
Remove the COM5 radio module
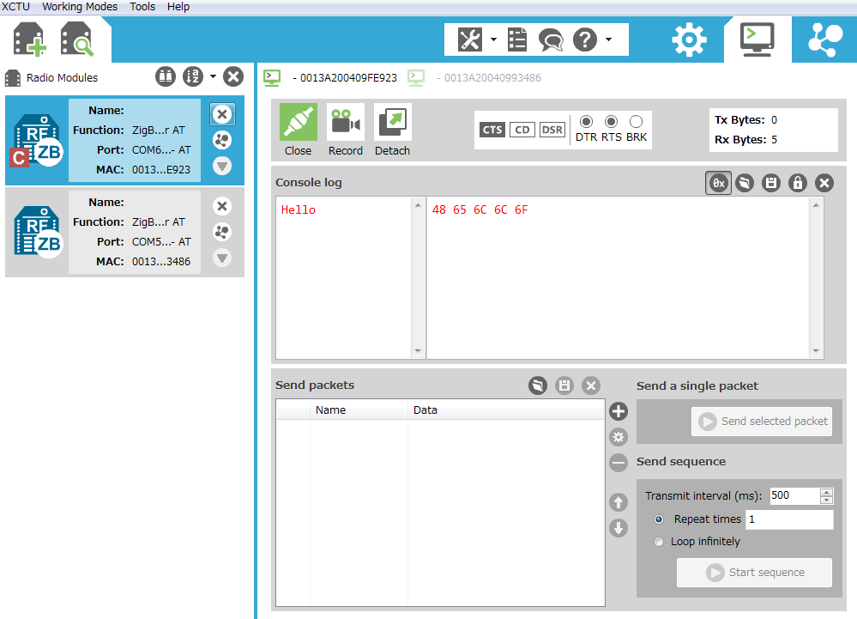point(222,206)
